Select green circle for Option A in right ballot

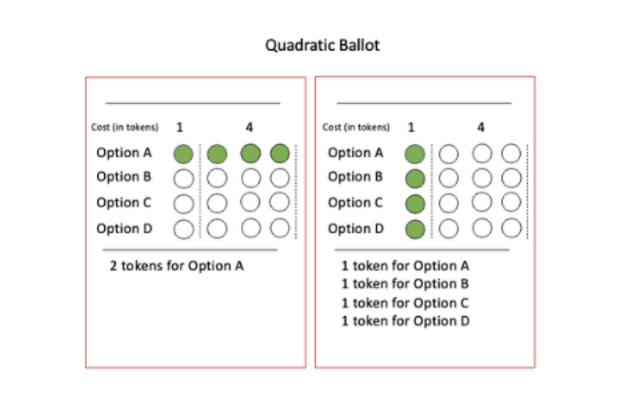415,154
